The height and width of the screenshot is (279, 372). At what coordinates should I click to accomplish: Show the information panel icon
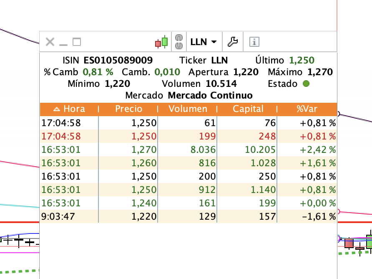tap(254, 42)
